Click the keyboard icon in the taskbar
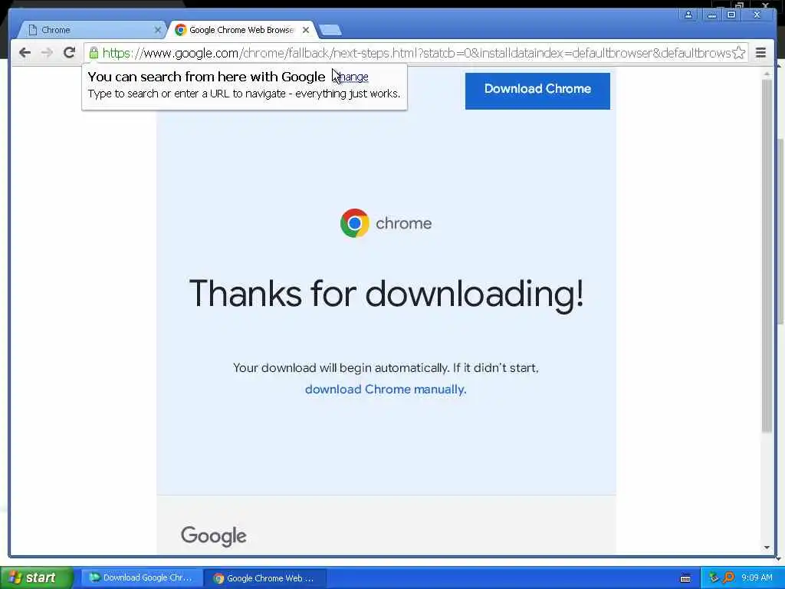 click(x=685, y=578)
